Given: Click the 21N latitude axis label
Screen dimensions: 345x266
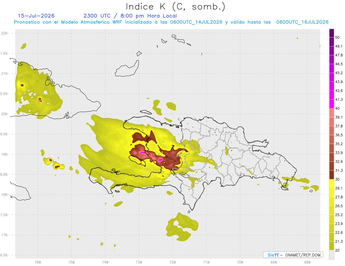Looking at the screenshot, I should point(5,73).
